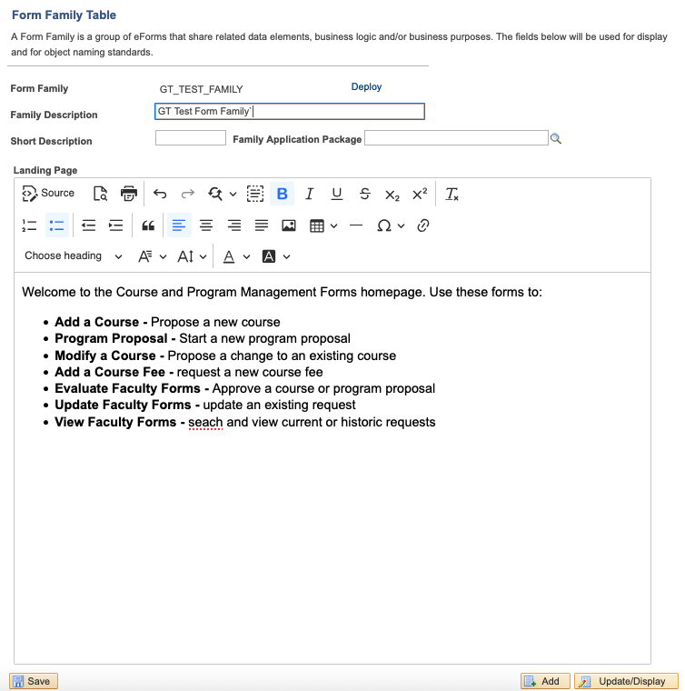The width and height of the screenshot is (685, 691).
Task: Click the Preview document icon
Action: click(100, 194)
